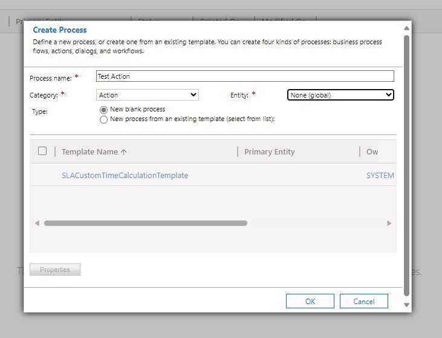Click the partially visible Owner column header
This screenshot has width=442, height=338.
(x=372, y=152)
